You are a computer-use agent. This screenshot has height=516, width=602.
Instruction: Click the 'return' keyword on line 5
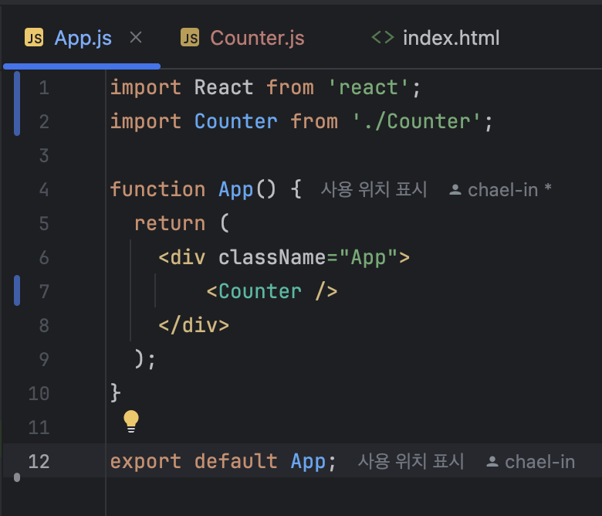170,223
